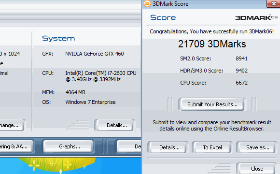Image resolution: width=280 pixels, height=174 pixels.
Task: Click the Congratulations message text
Action: coord(211,31)
